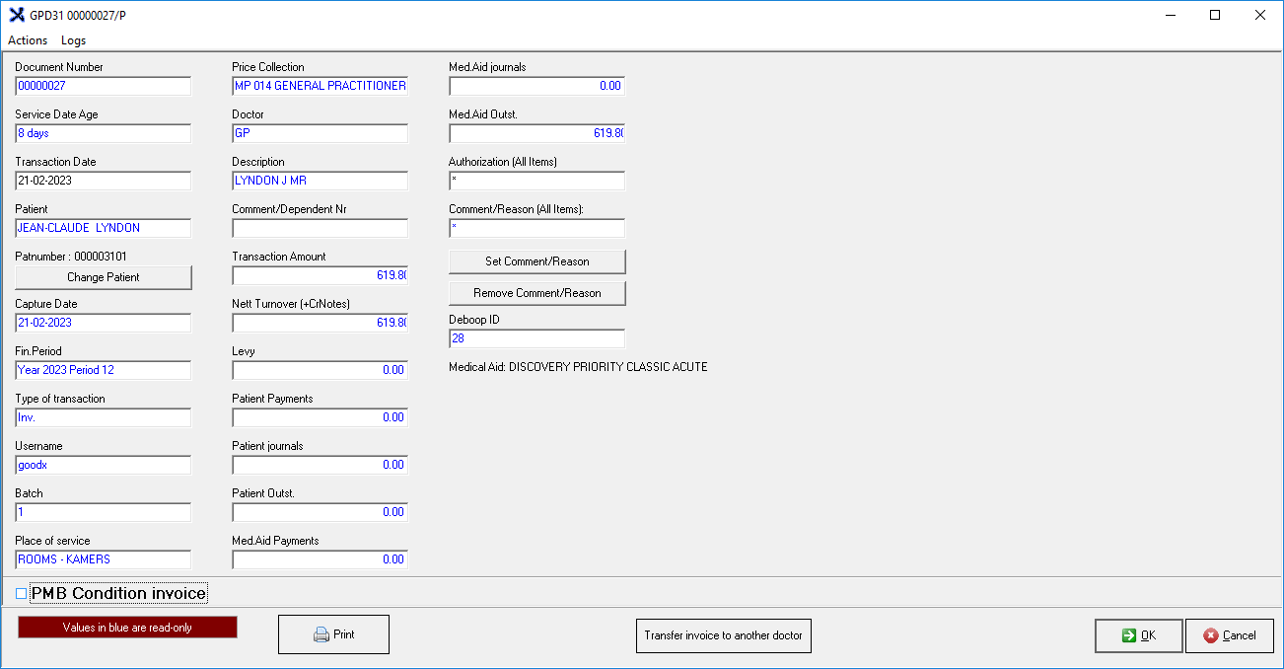
Task: Click the Deboop ID field
Action: [536, 338]
